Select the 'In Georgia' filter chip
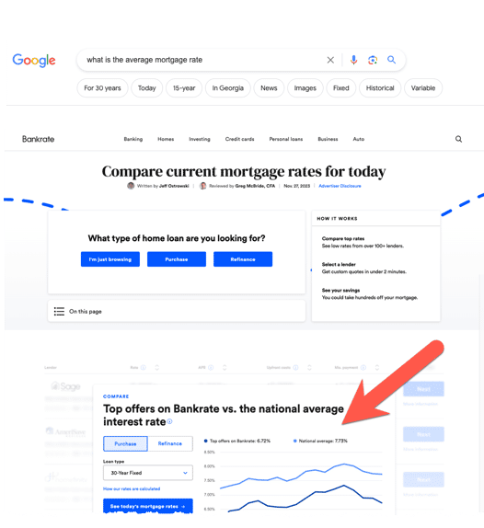The height and width of the screenshot is (528, 484). tap(227, 88)
